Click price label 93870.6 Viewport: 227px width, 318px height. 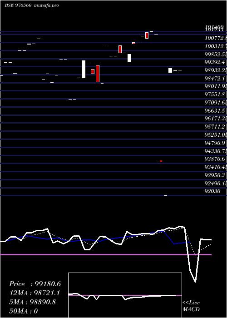[x=215, y=159]
